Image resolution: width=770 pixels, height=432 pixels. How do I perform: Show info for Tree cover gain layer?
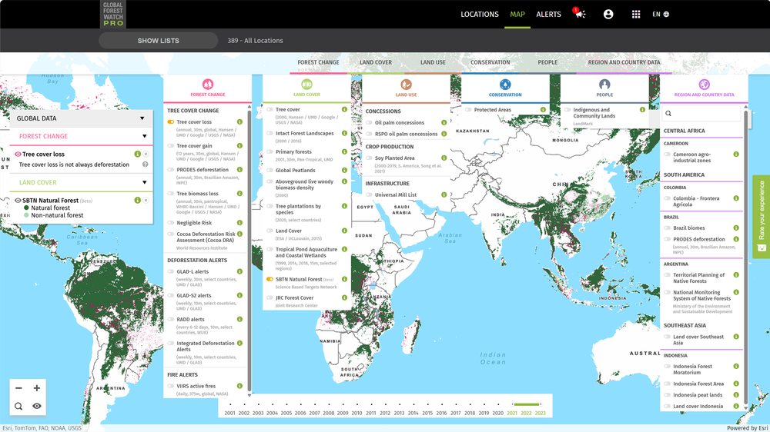pyautogui.click(x=239, y=145)
